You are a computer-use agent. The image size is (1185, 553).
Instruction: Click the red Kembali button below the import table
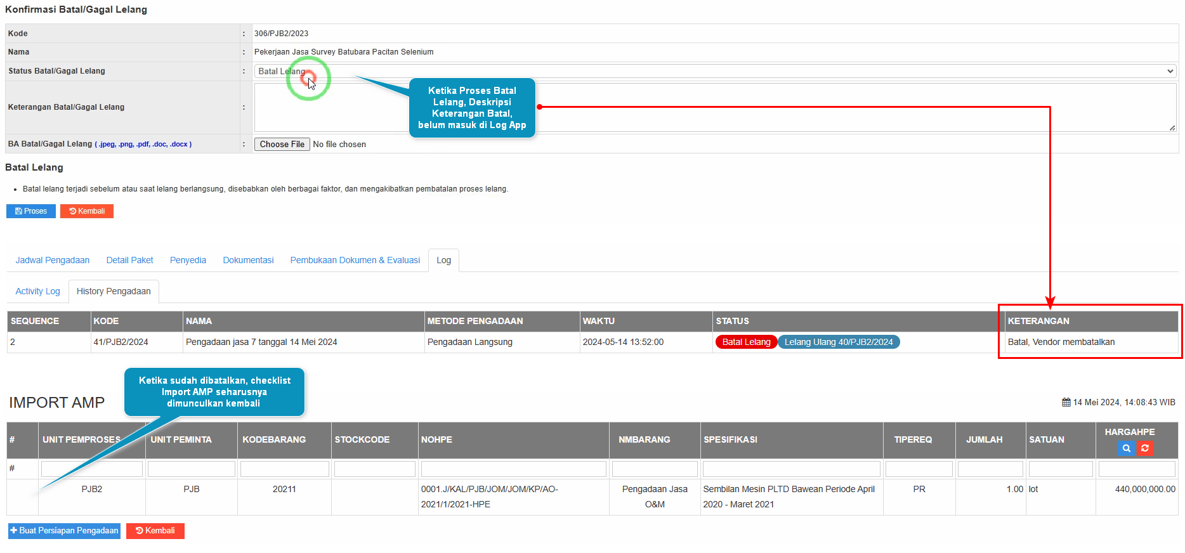[x=155, y=531]
